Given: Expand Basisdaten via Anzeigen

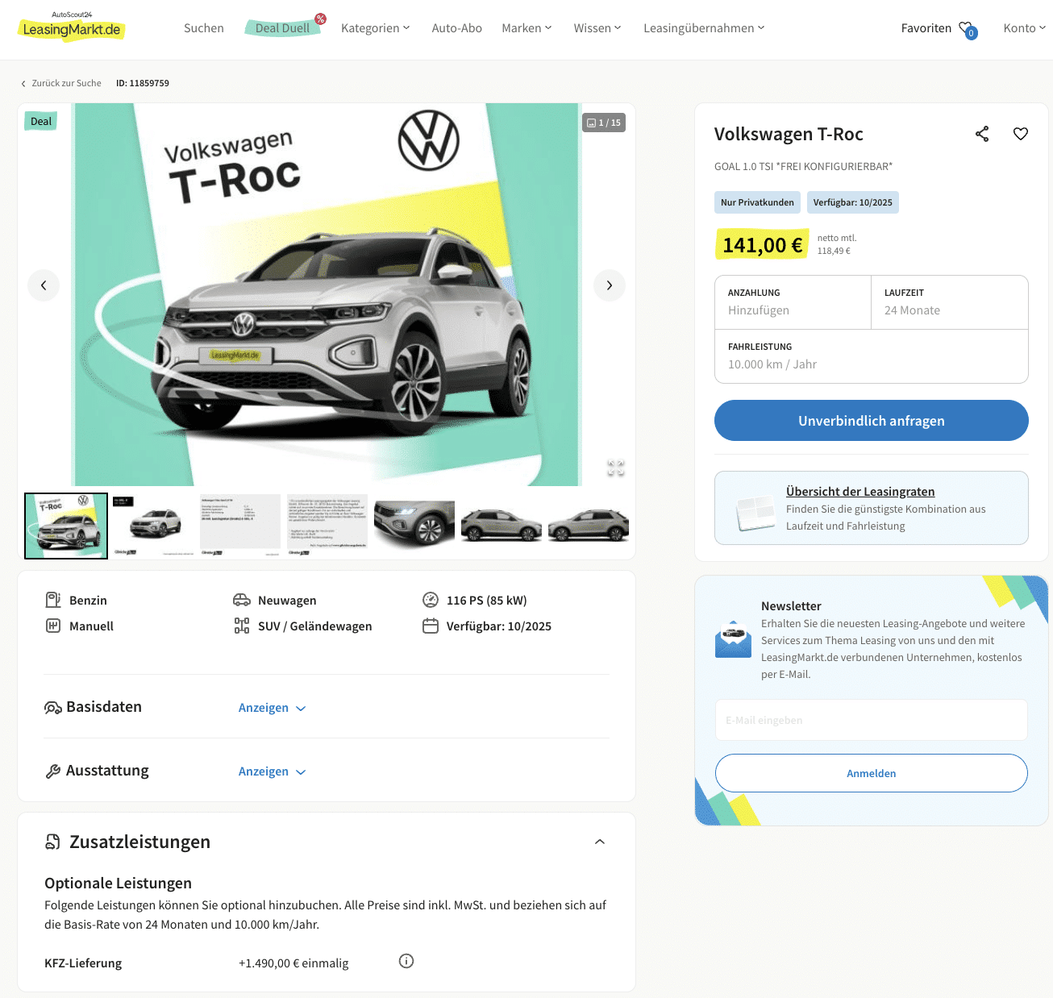Looking at the screenshot, I should 273,708.
